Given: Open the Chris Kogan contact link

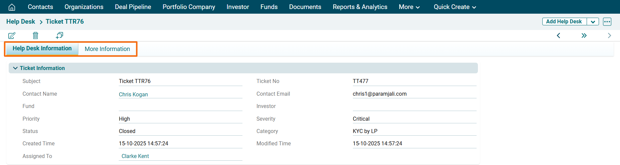Looking at the screenshot, I should coord(133,94).
